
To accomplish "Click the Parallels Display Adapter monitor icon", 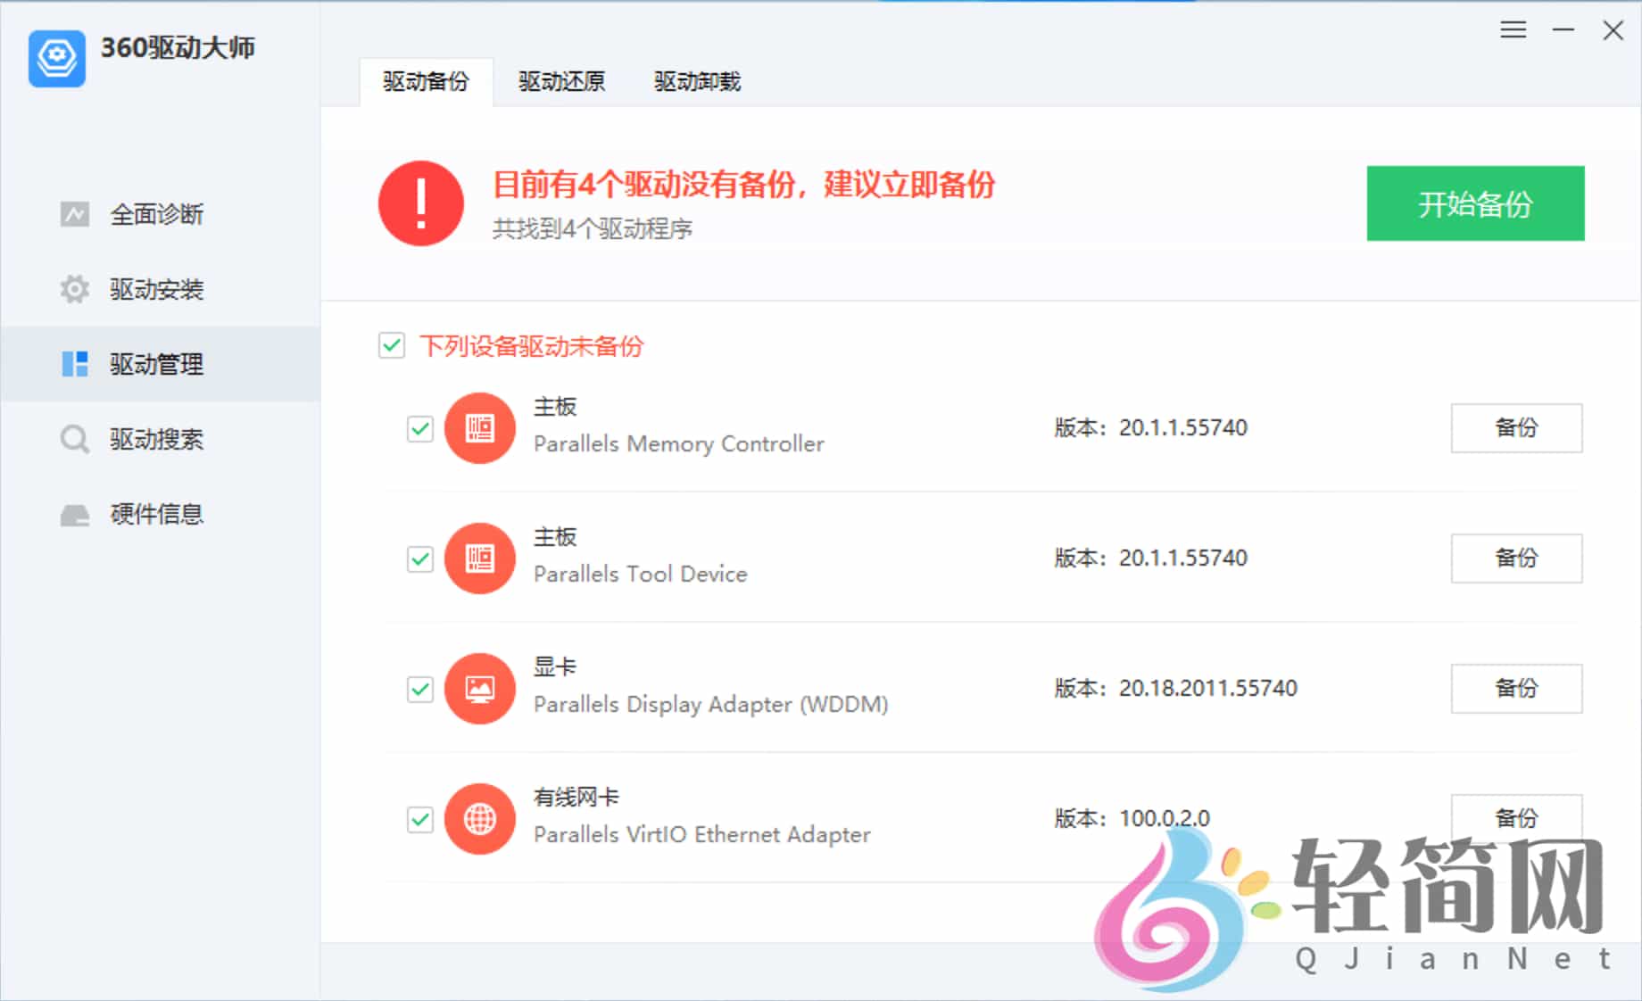I will [x=480, y=689].
